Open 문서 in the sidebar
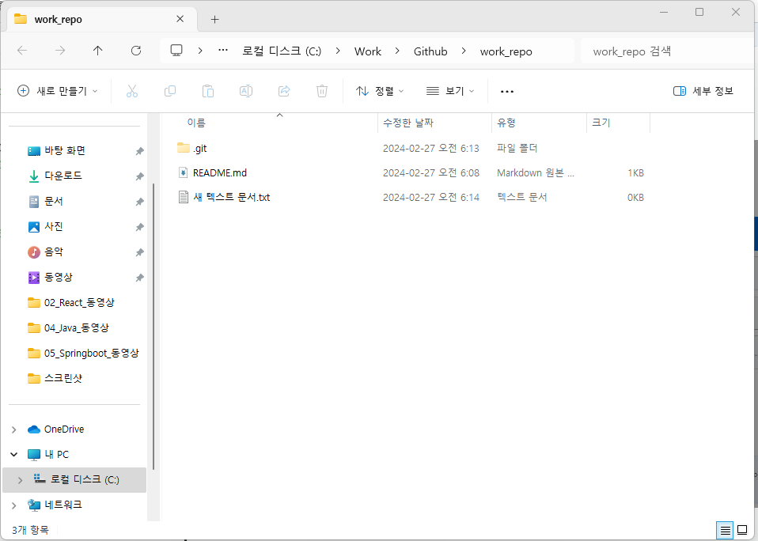758x541 pixels. [53, 202]
